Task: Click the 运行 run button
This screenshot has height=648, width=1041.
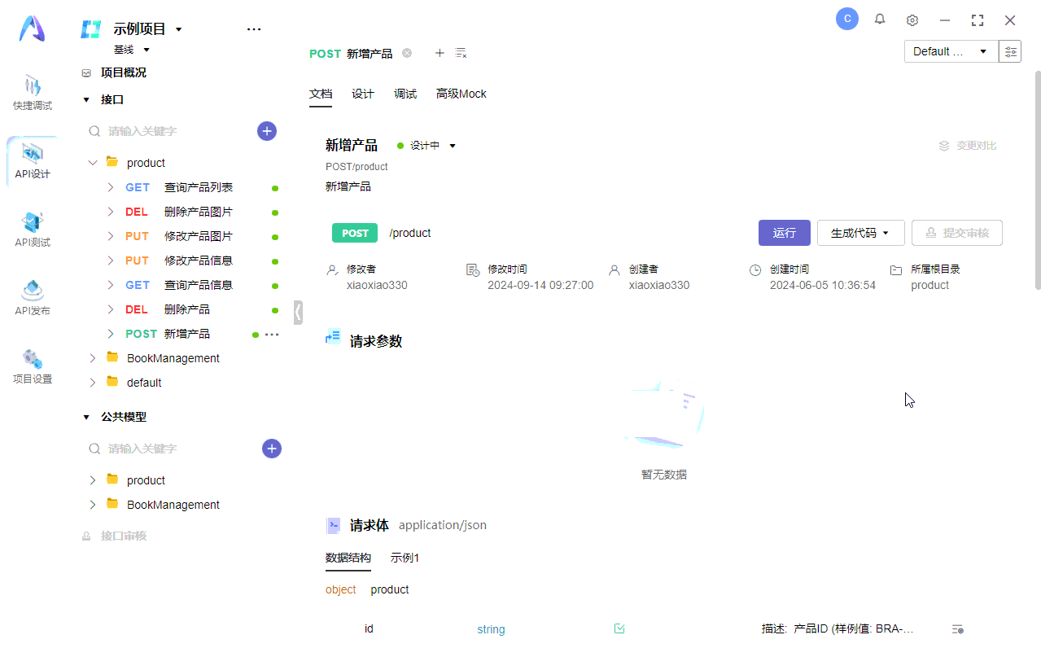Action: click(785, 233)
